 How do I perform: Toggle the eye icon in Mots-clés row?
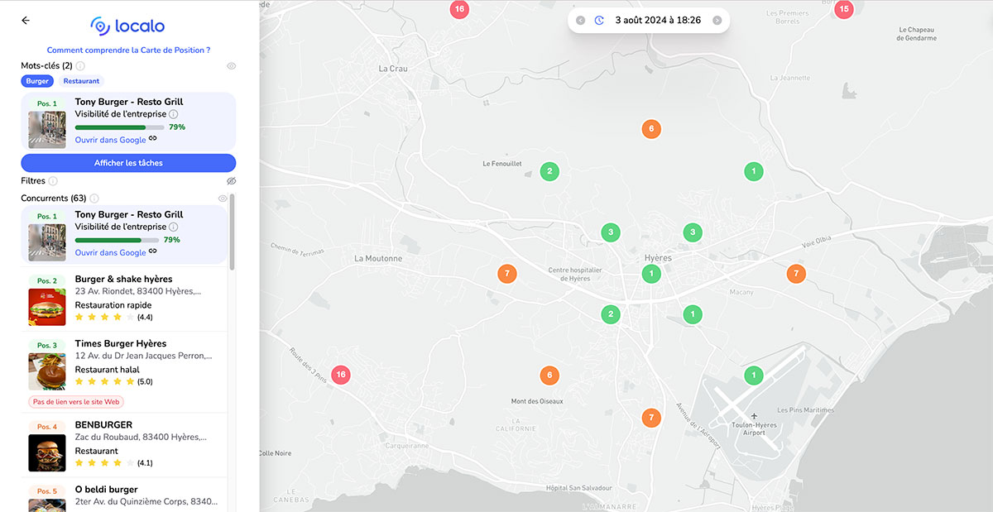point(232,65)
